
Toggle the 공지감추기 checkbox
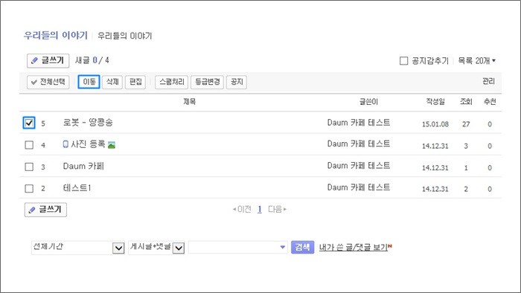coord(403,61)
